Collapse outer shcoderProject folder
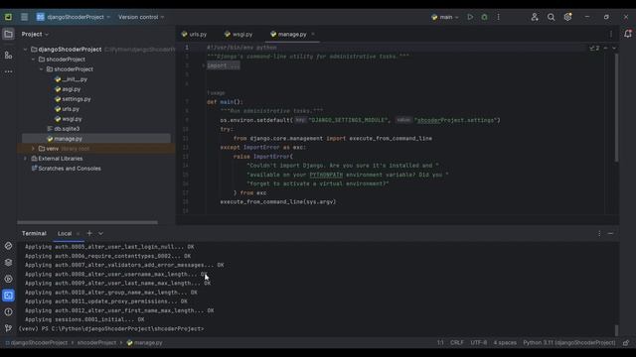Image resolution: width=636 pixels, height=357 pixels. point(33,59)
